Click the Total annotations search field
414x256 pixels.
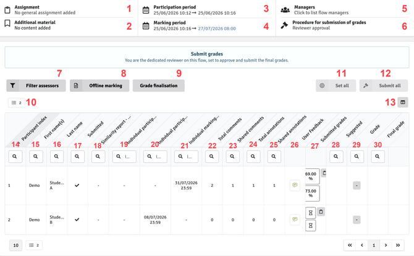pos(253,157)
